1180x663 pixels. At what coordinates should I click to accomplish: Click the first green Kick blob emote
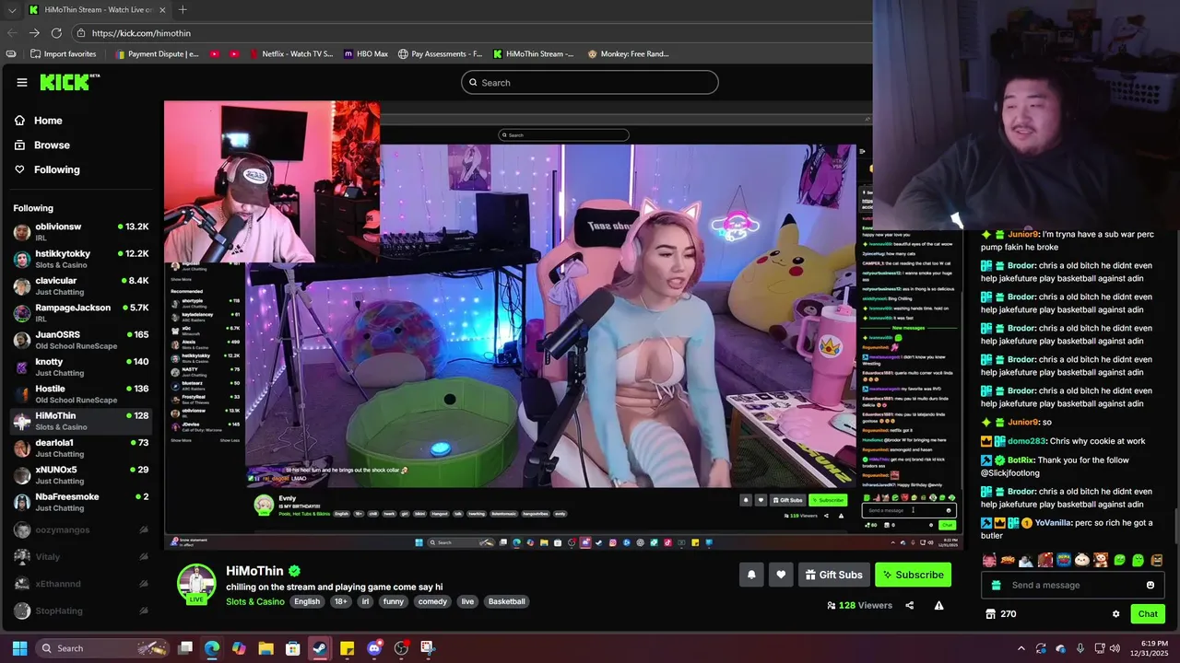[x=1120, y=560]
